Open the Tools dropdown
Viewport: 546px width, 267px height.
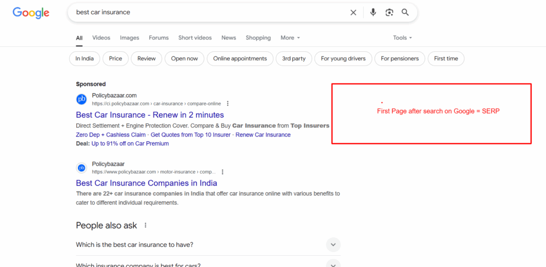click(x=403, y=38)
